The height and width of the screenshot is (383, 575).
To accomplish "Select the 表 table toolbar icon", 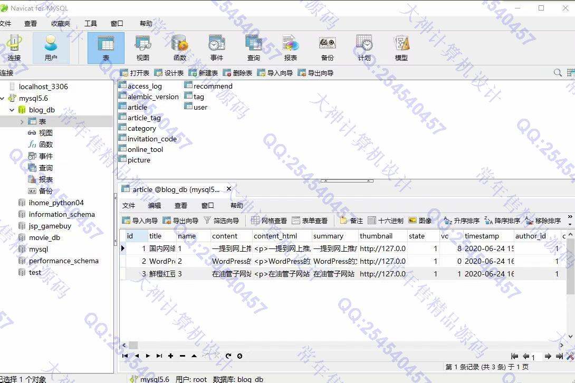I will [x=106, y=48].
